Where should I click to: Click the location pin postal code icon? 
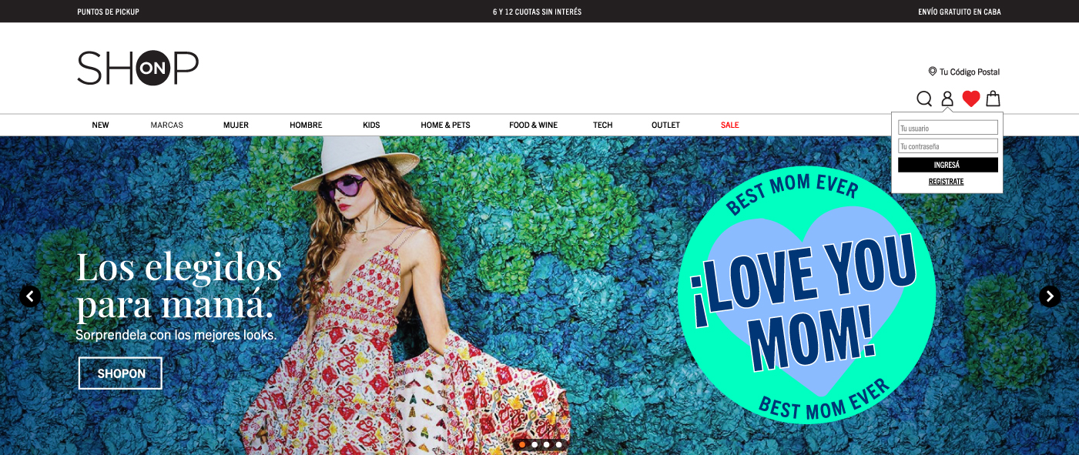pos(933,72)
